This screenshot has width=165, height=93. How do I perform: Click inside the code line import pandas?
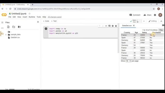coord(58,31)
